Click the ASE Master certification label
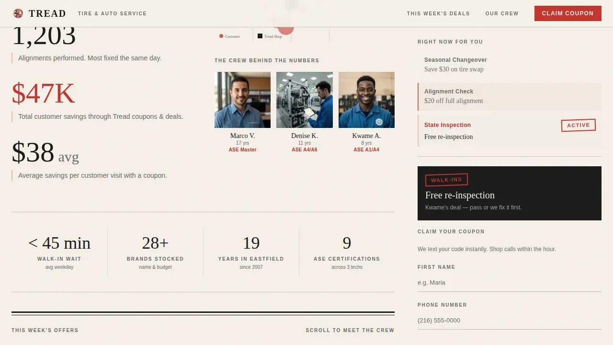This screenshot has height=345, width=613. (242, 149)
